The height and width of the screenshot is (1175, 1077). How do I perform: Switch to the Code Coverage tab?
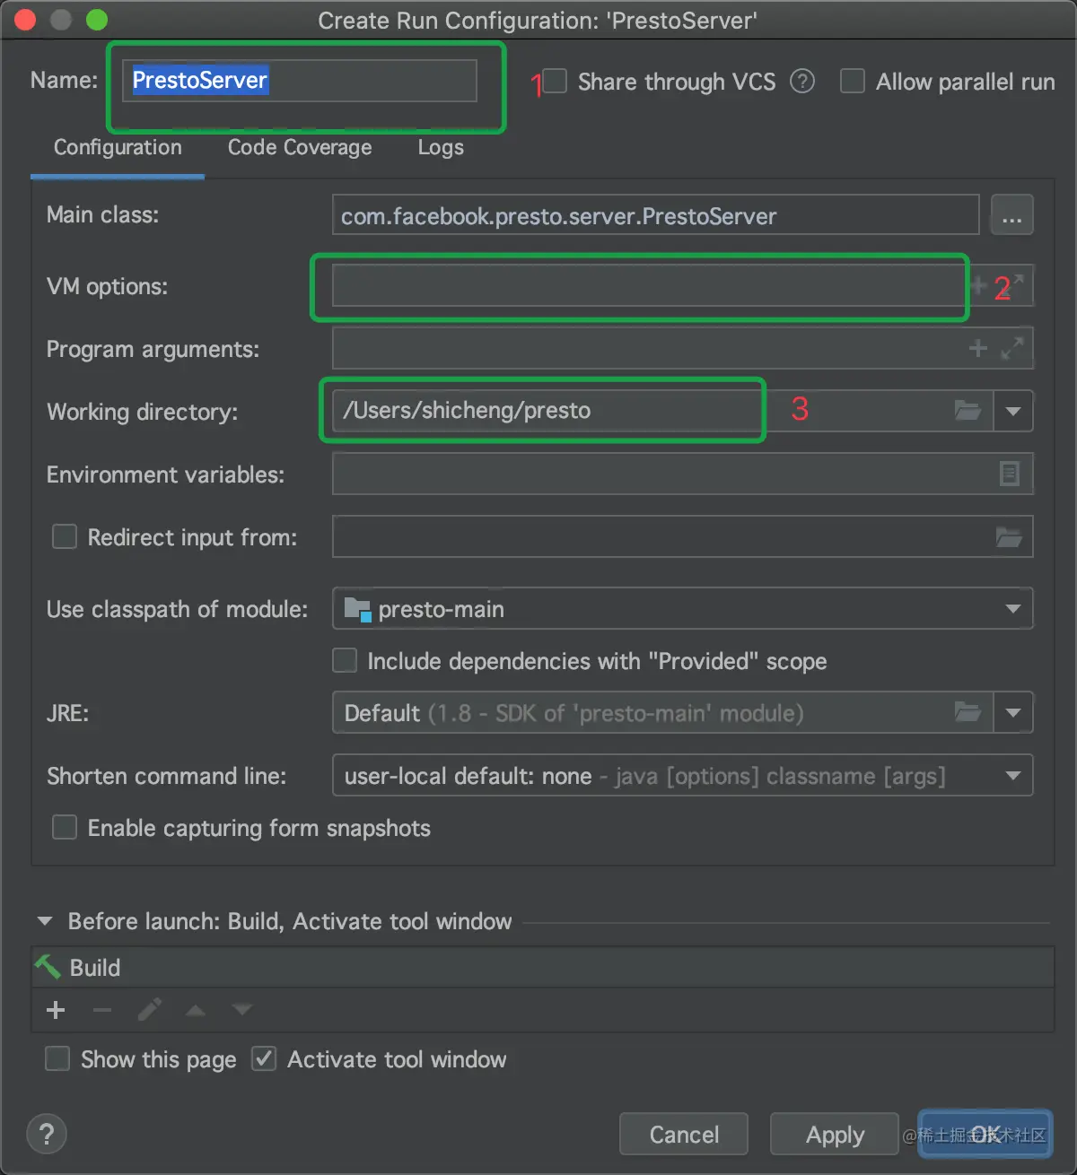coord(300,148)
